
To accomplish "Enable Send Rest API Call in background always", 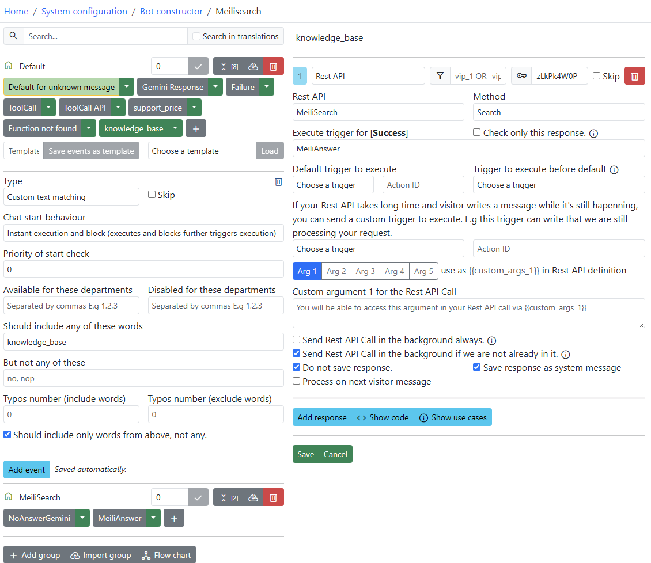I will point(297,340).
